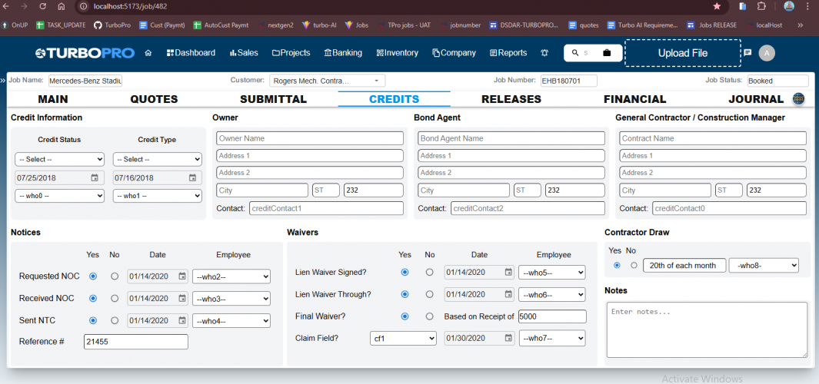
Task: Open the Reports nav menu
Action: (x=508, y=53)
